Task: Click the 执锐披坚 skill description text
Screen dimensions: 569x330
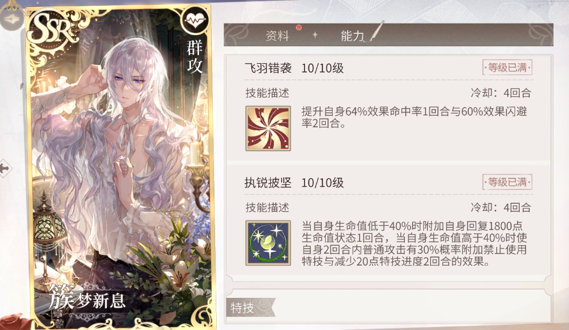Action: 414,243
